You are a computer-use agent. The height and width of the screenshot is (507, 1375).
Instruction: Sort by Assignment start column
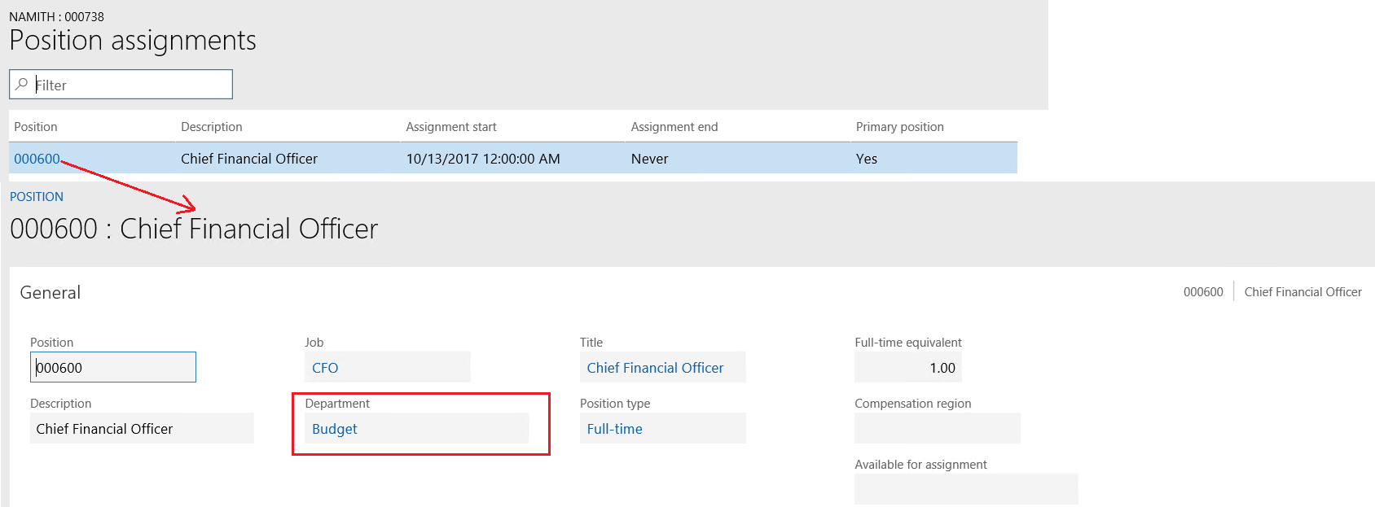click(451, 127)
